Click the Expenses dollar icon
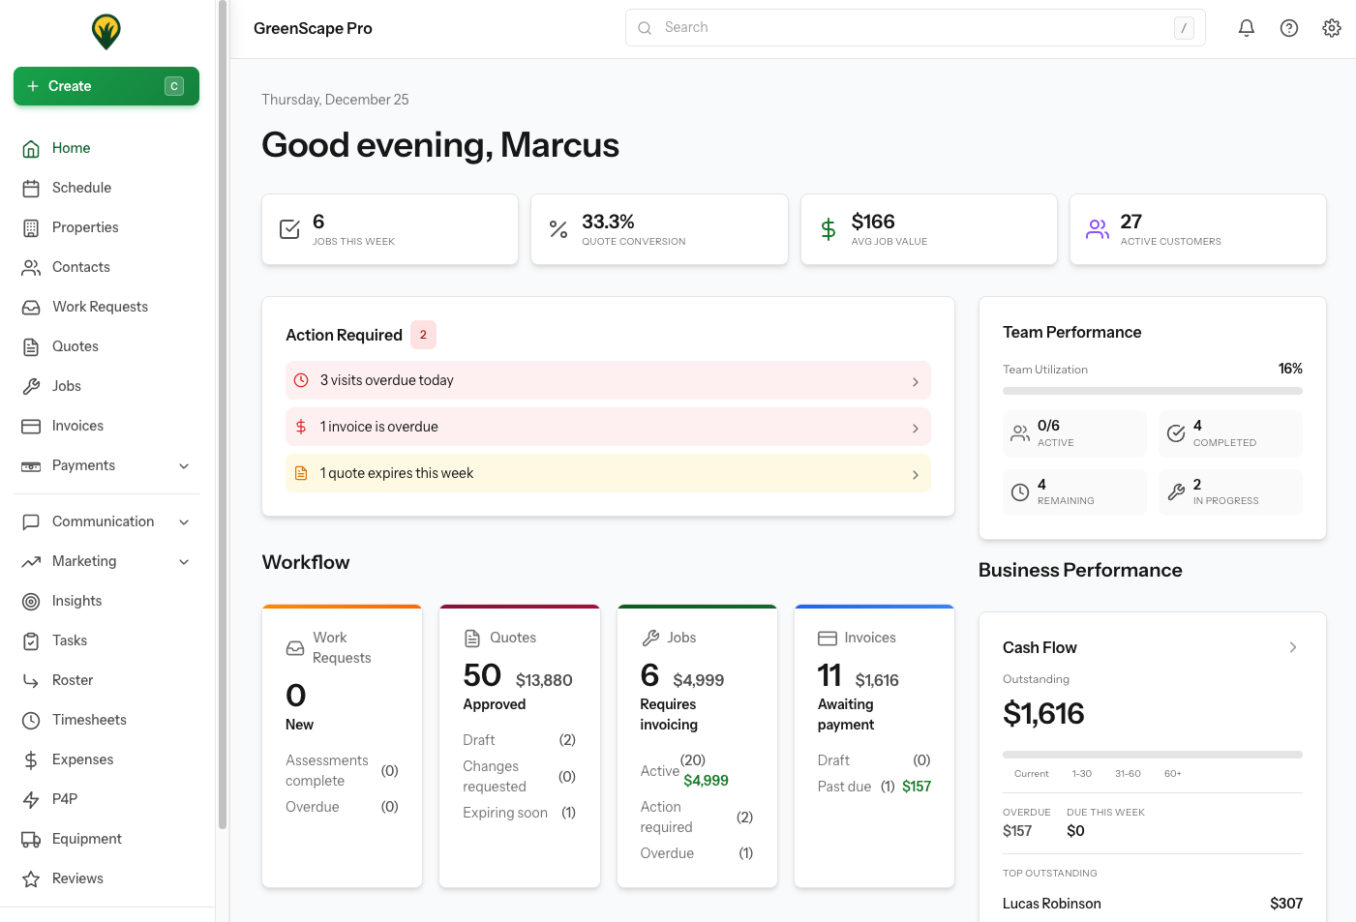1356x922 pixels. tap(31, 759)
